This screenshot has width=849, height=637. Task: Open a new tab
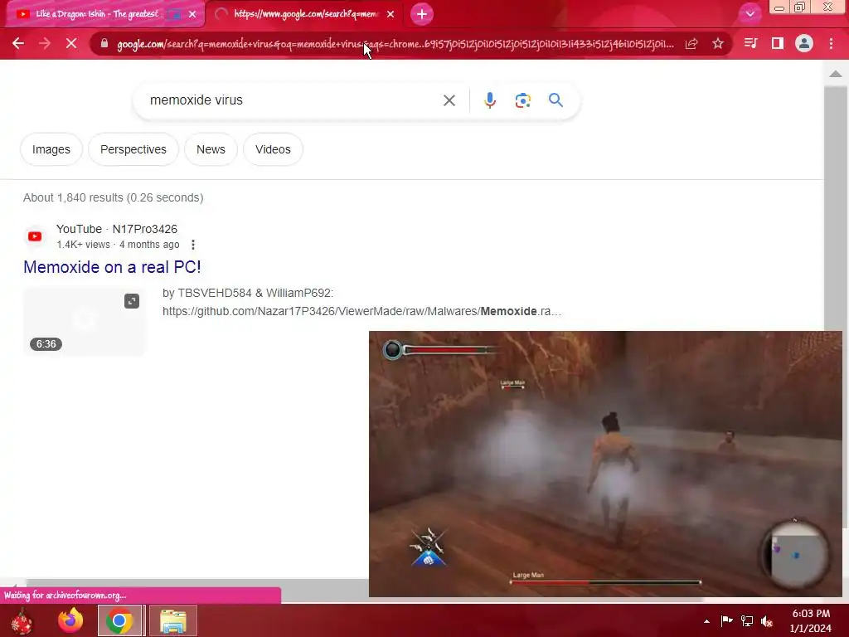coord(422,14)
